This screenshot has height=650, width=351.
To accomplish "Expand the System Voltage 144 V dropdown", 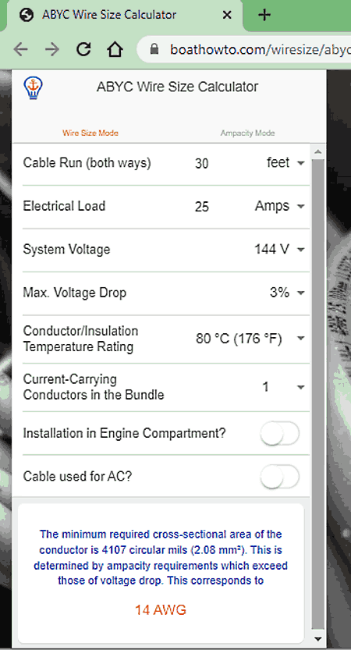I will tap(280, 249).
